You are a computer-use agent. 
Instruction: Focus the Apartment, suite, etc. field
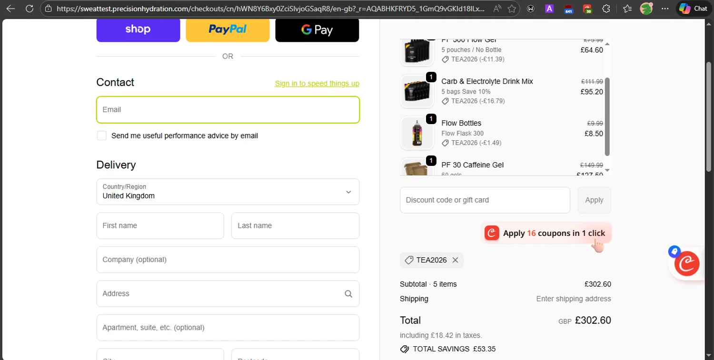coord(228,328)
